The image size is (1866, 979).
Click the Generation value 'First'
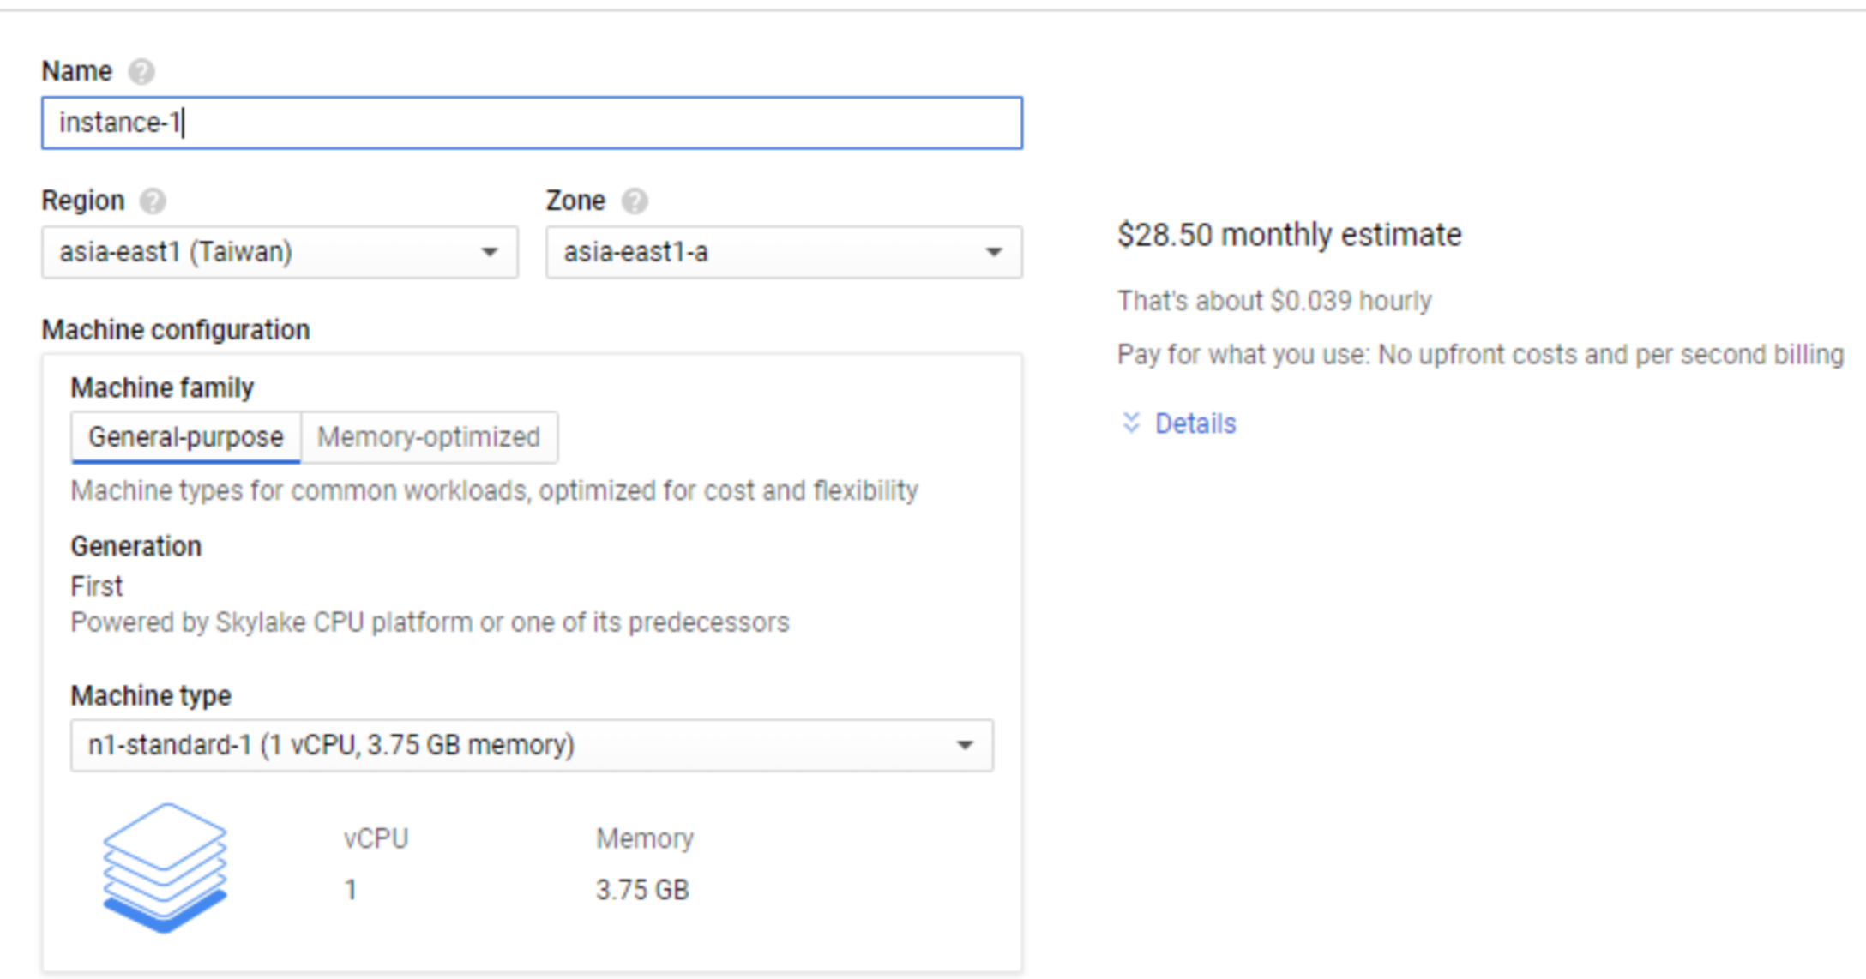coord(97,586)
